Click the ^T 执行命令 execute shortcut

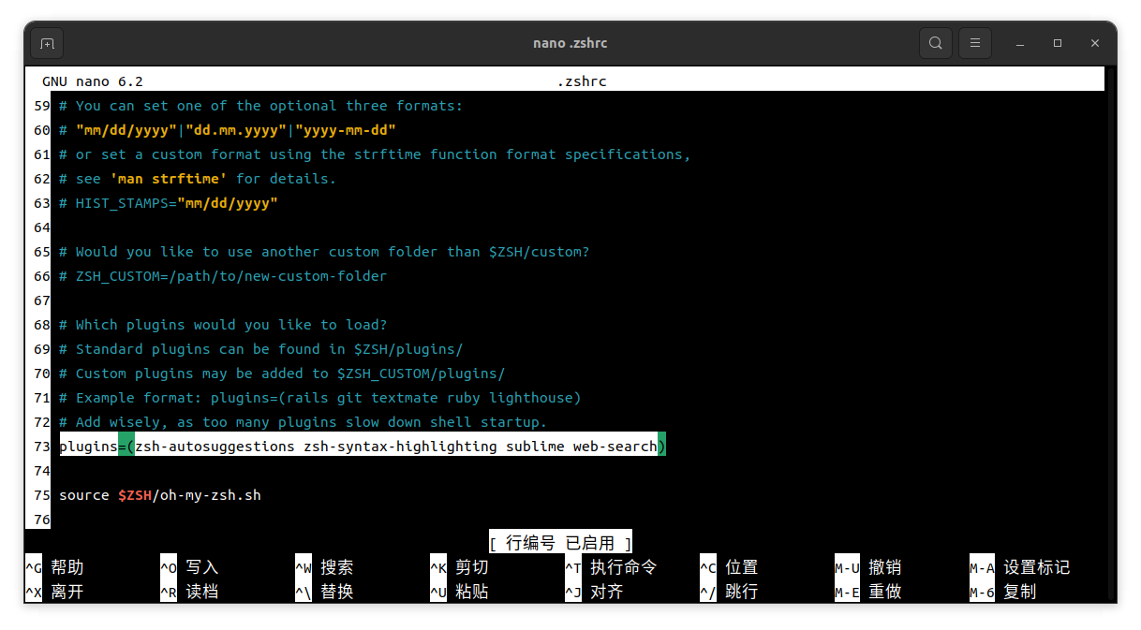click(x=611, y=567)
